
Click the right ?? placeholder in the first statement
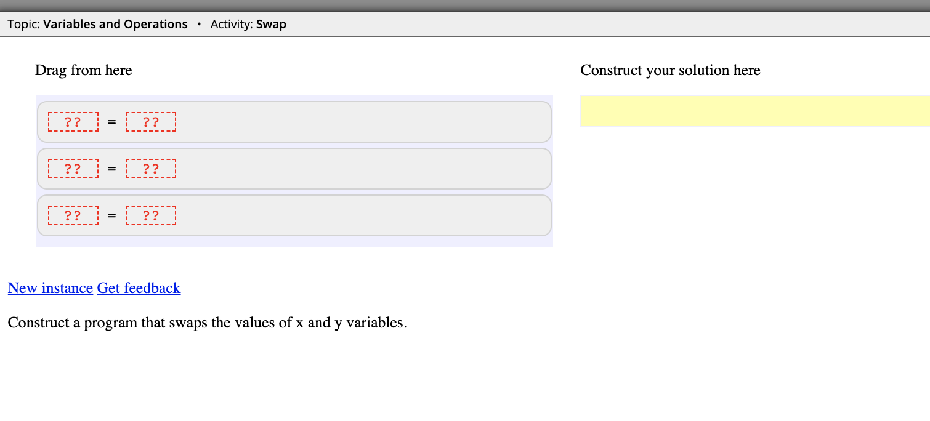tap(151, 122)
